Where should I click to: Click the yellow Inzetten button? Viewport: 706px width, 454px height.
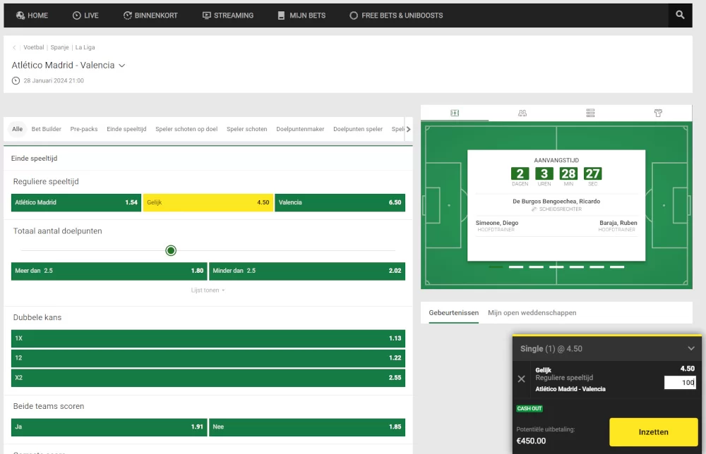tap(653, 432)
